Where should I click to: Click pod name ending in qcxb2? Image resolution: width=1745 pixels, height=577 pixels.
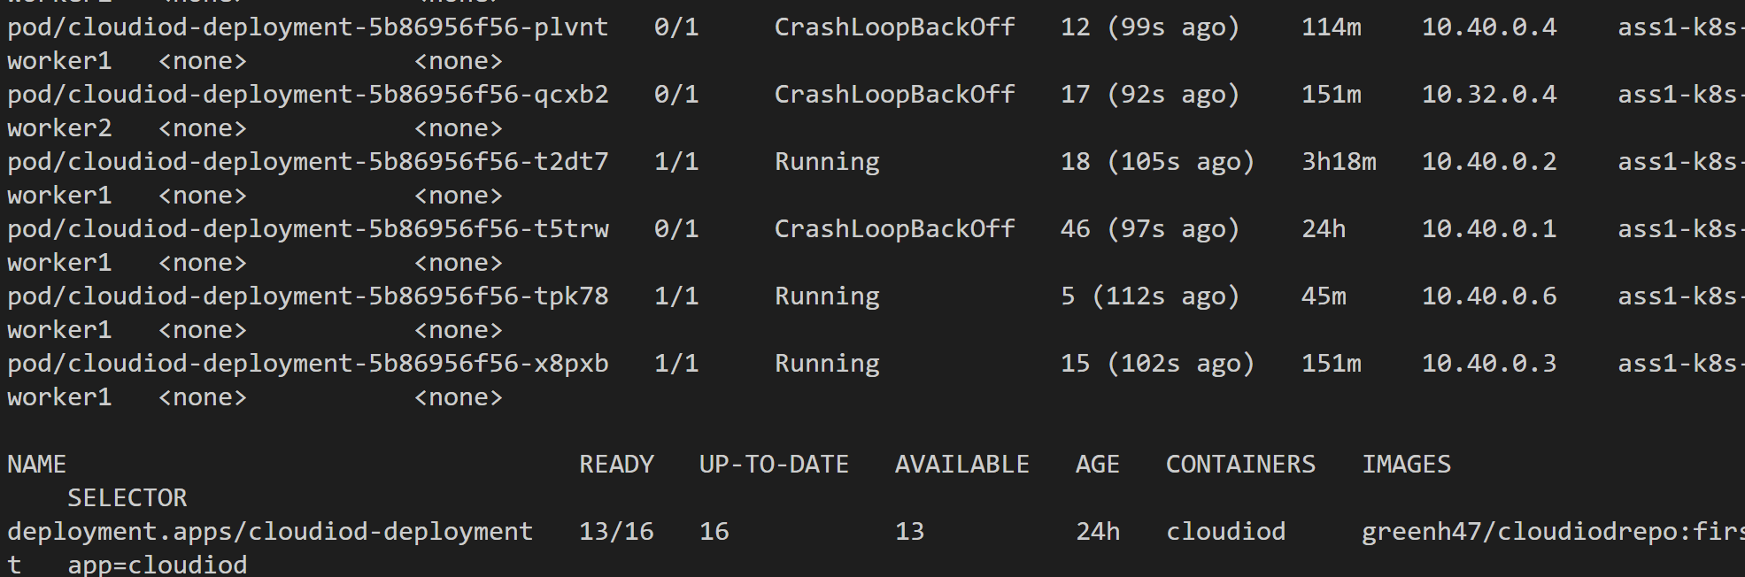coord(307,95)
